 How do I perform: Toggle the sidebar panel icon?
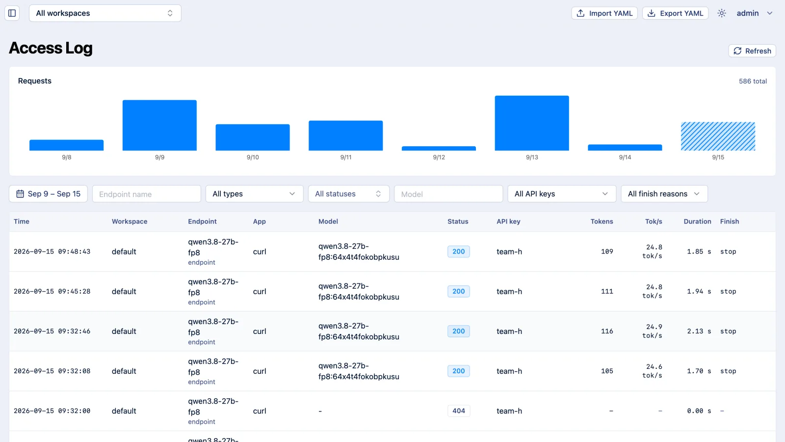[x=12, y=13]
